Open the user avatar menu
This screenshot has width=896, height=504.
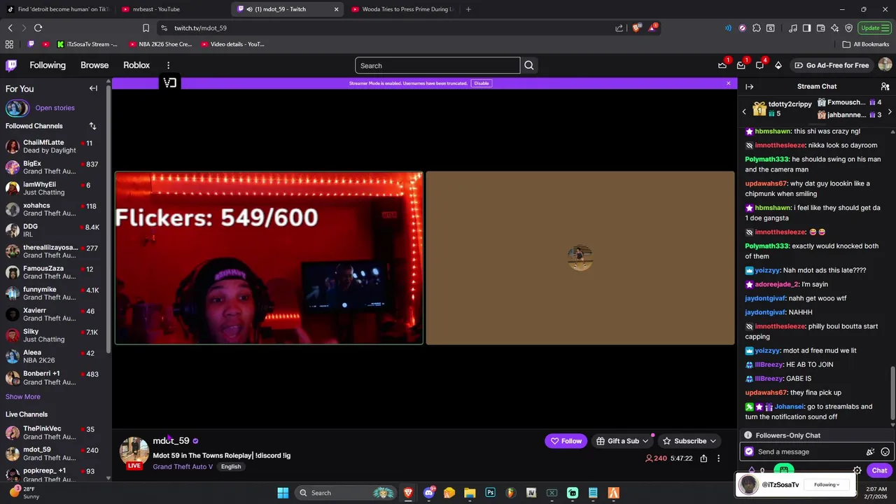coord(885,65)
